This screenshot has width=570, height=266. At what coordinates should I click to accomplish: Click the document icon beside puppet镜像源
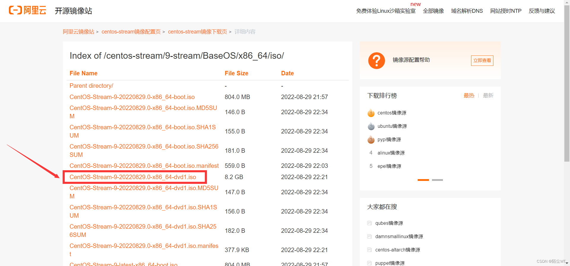(x=369, y=263)
